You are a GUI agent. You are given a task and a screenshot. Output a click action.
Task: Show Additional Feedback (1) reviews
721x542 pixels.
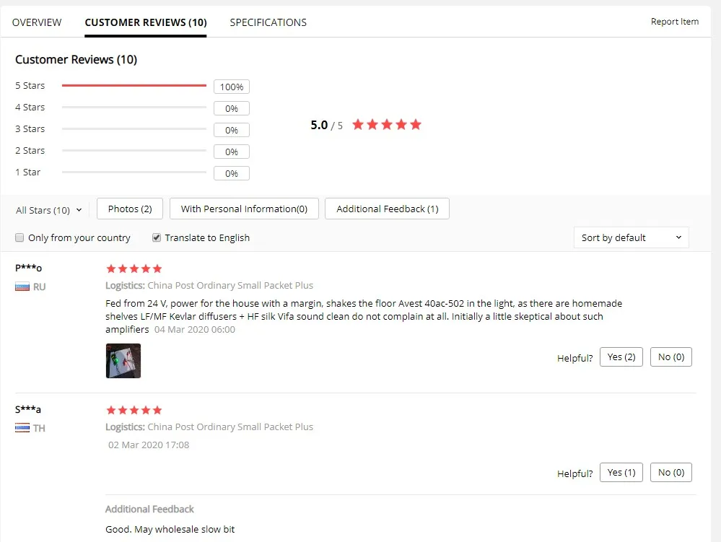point(387,209)
